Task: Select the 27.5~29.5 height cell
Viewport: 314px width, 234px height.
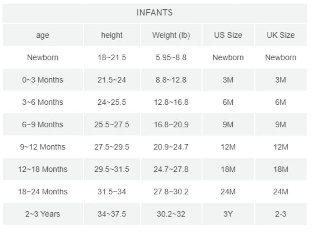Action: [x=112, y=147]
